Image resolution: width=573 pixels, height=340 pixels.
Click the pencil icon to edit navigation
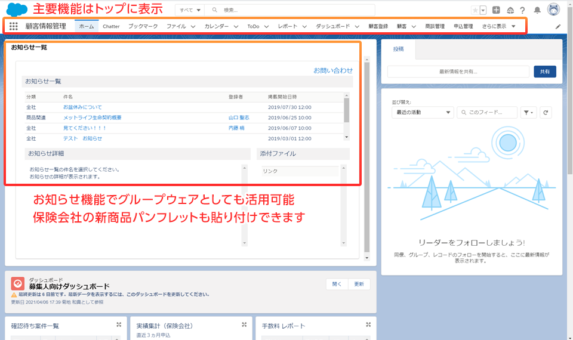click(x=558, y=26)
